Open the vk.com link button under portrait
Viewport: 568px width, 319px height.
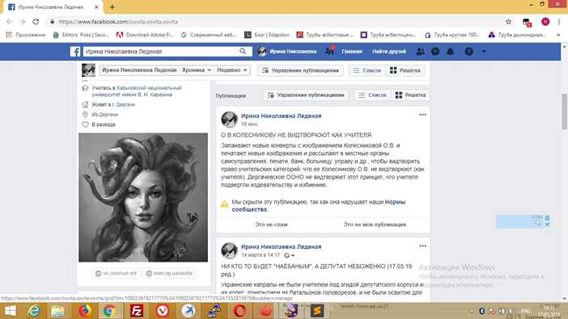tap(116, 273)
